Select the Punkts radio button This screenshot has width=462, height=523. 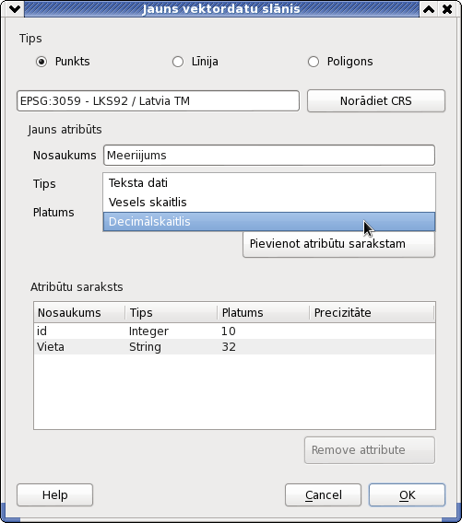coord(41,62)
